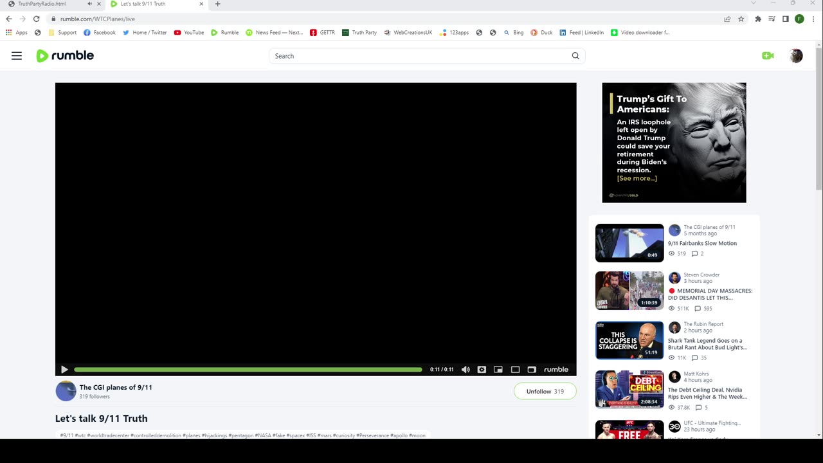Open the Rumble hamburger menu
The height and width of the screenshot is (463, 823).
pos(17,56)
